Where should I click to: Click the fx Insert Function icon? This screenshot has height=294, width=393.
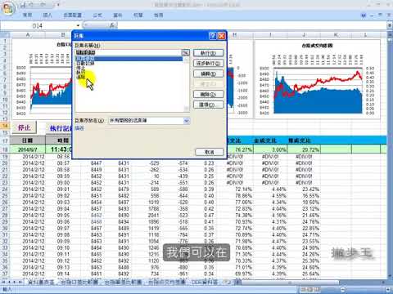[112, 25]
